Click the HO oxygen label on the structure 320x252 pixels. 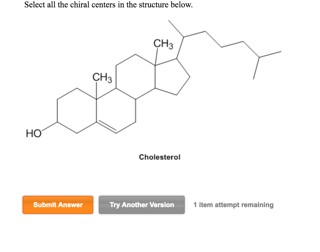(x=34, y=133)
